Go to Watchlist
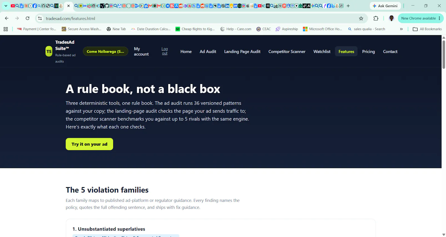The width and height of the screenshot is (446, 237). tap(322, 52)
